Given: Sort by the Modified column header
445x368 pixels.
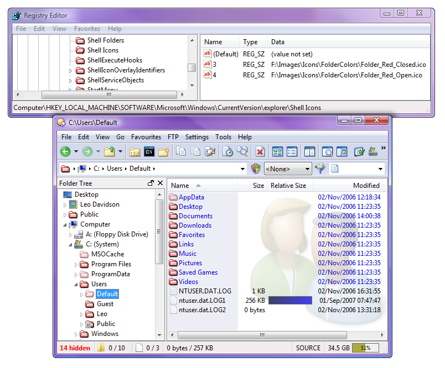Looking at the screenshot, I should click(348, 186).
